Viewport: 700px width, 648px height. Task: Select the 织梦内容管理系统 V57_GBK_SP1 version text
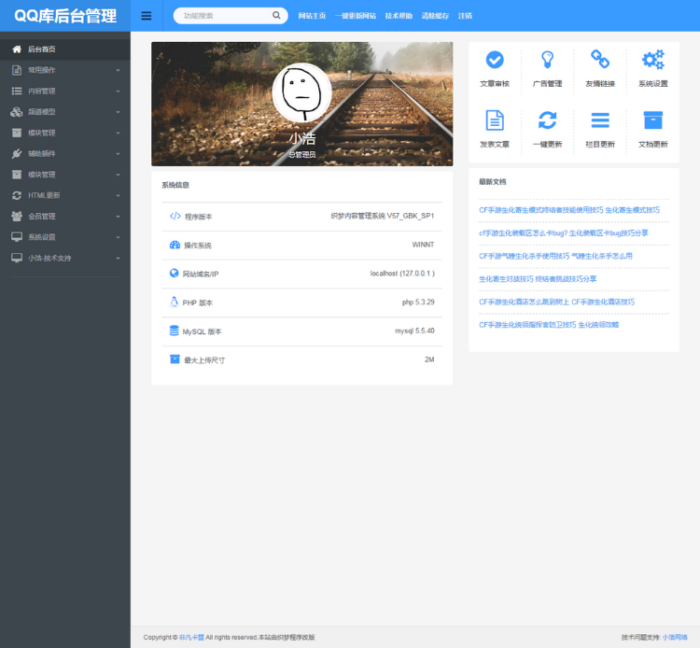[x=382, y=216]
